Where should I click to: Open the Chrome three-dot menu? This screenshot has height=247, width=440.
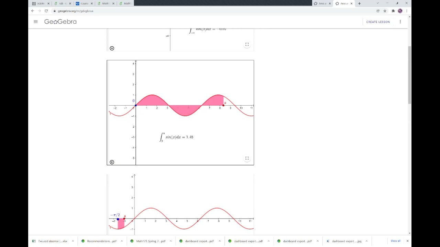pos(407,11)
